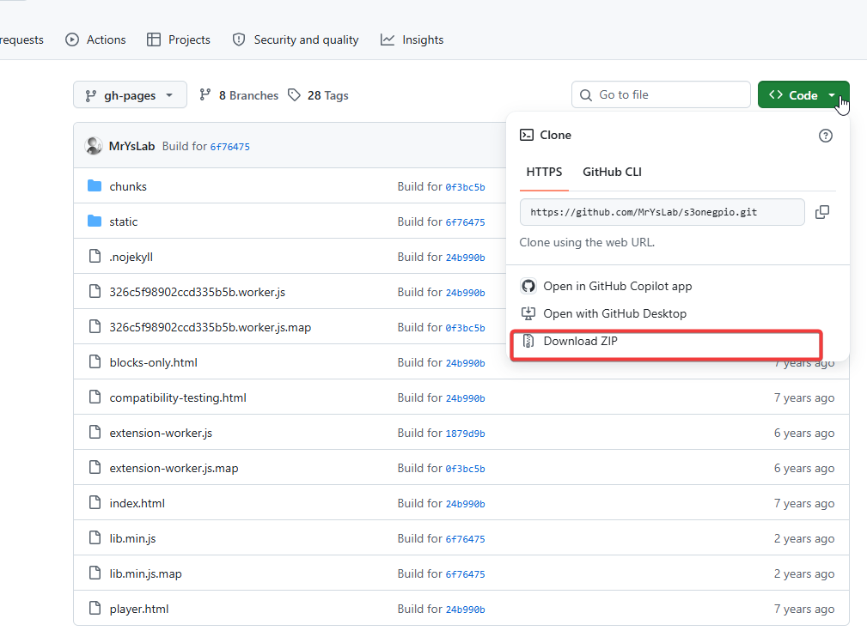Click the chunks folder icon

tap(95, 186)
